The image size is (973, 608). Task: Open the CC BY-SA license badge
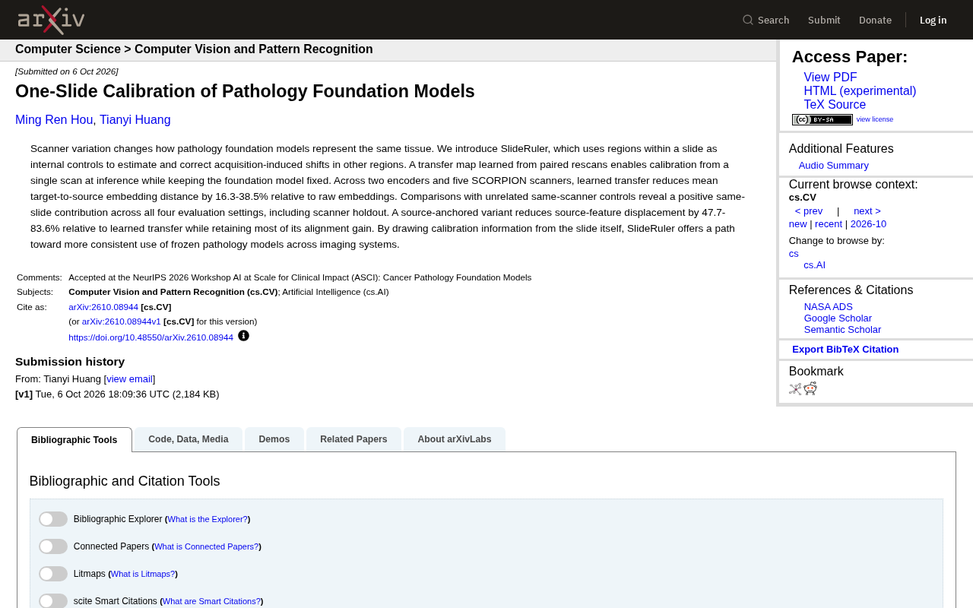pyautogui.click(x=822, y=119)
